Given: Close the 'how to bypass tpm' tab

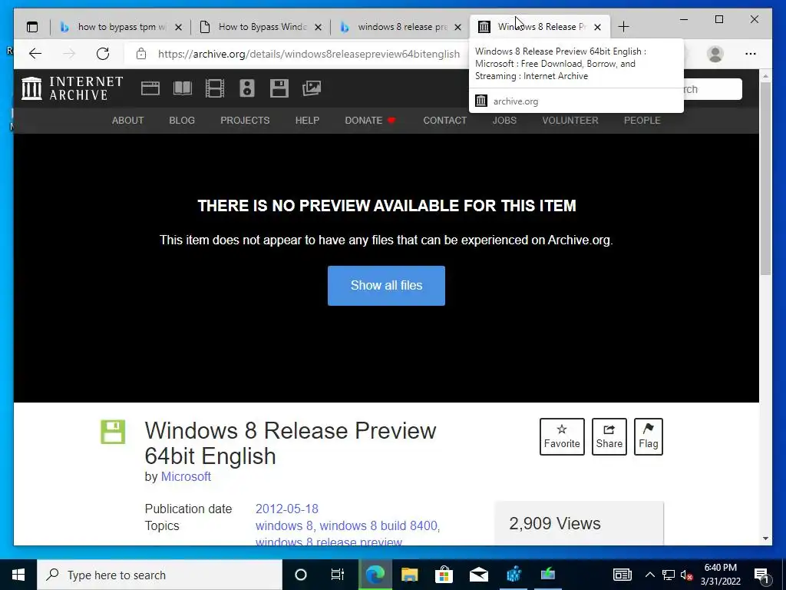Looking at the screenshot, I should point(178,27).
